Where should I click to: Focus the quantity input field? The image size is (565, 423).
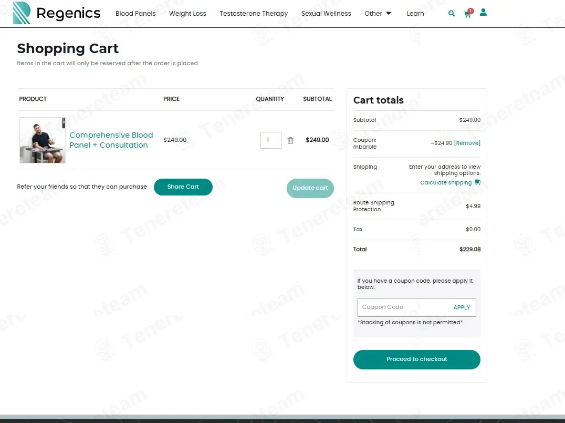pos(270,140)
